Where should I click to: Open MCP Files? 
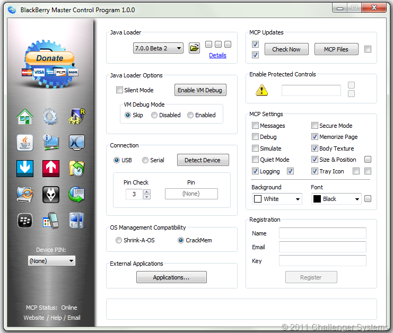(336, 49)
